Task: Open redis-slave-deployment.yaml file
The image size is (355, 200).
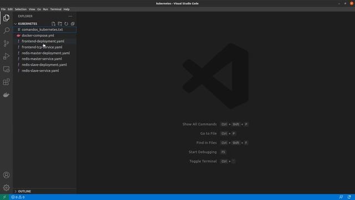Action: (x=45, y=64)
